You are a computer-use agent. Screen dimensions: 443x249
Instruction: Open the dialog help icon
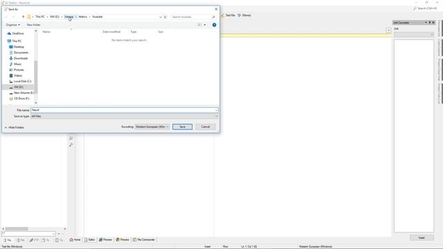214,25
